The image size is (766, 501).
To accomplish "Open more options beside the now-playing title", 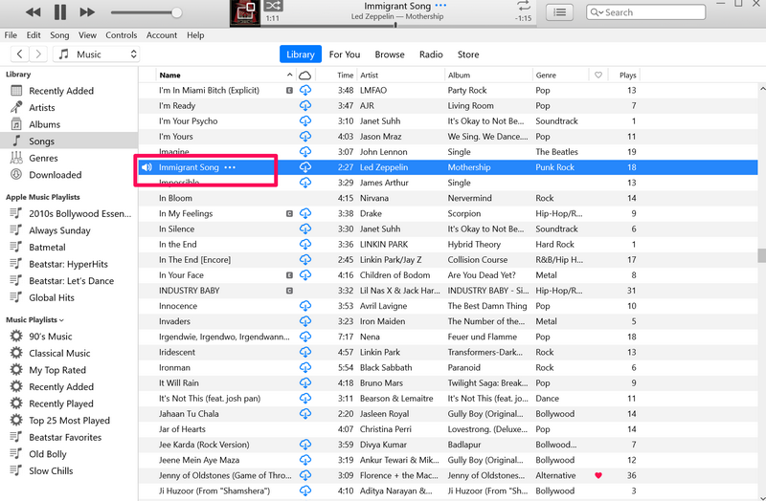I will 440,6.
